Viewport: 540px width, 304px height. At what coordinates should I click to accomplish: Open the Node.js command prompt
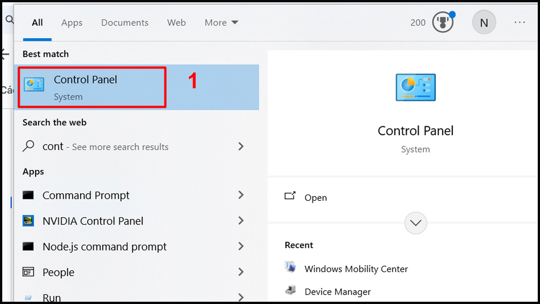pos(104,246)
